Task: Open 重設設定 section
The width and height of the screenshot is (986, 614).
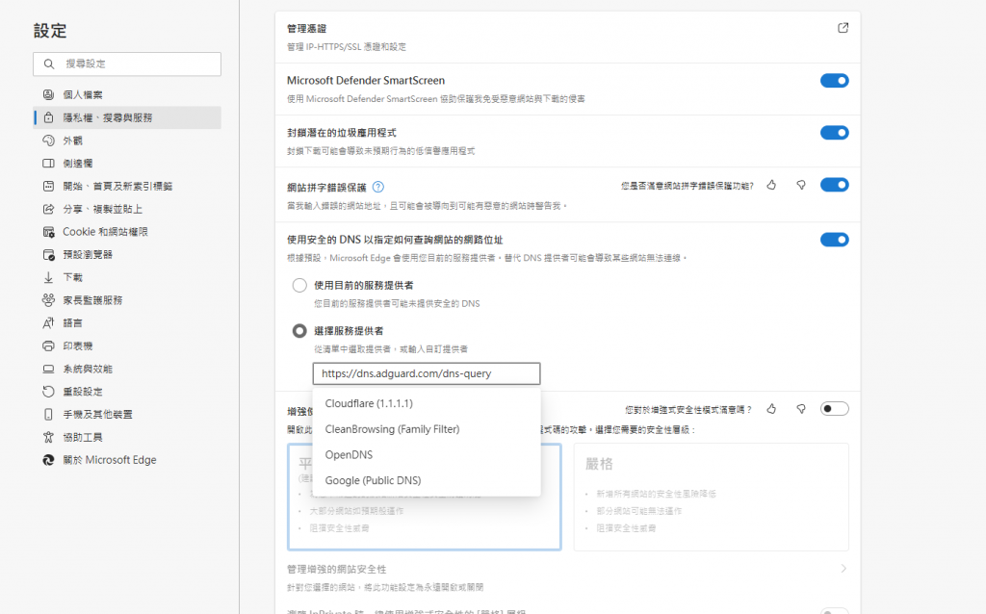Action: 127,392
